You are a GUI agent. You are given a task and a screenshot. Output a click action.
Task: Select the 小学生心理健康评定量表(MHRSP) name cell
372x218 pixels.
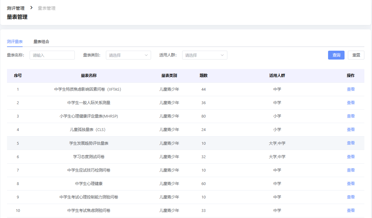tap(89, 116)
